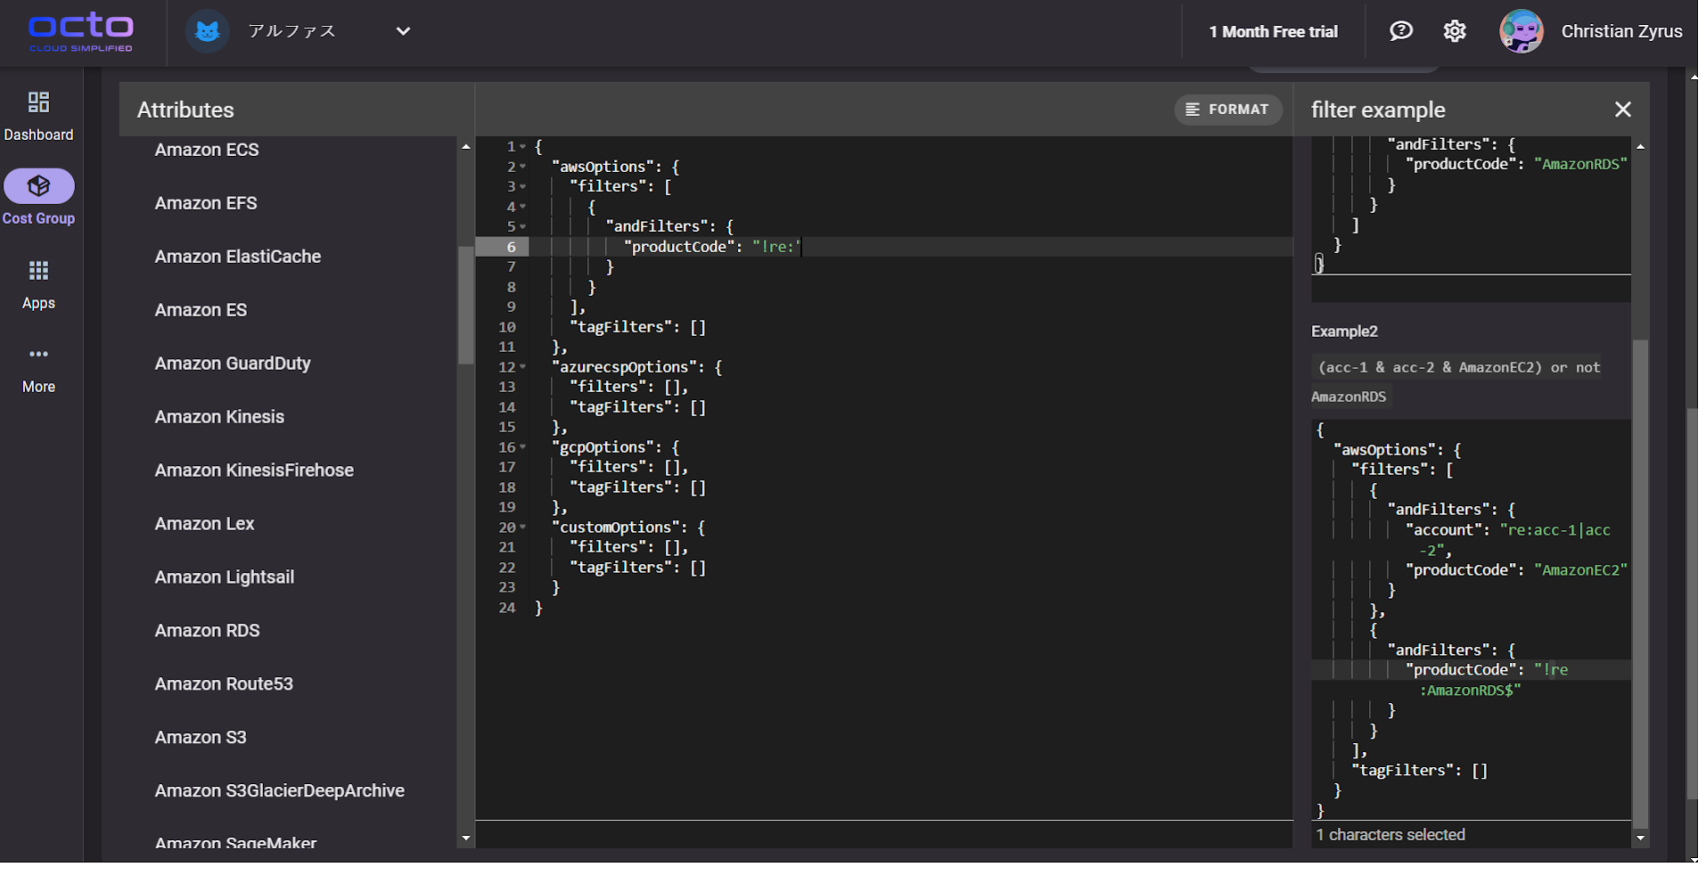
Task: Open the settings gear icon
Action: (1455, 31)
